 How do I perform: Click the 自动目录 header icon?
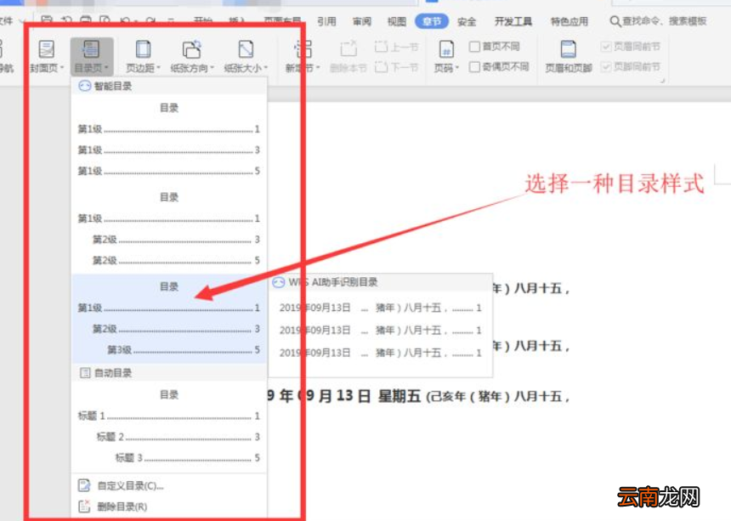85,372
